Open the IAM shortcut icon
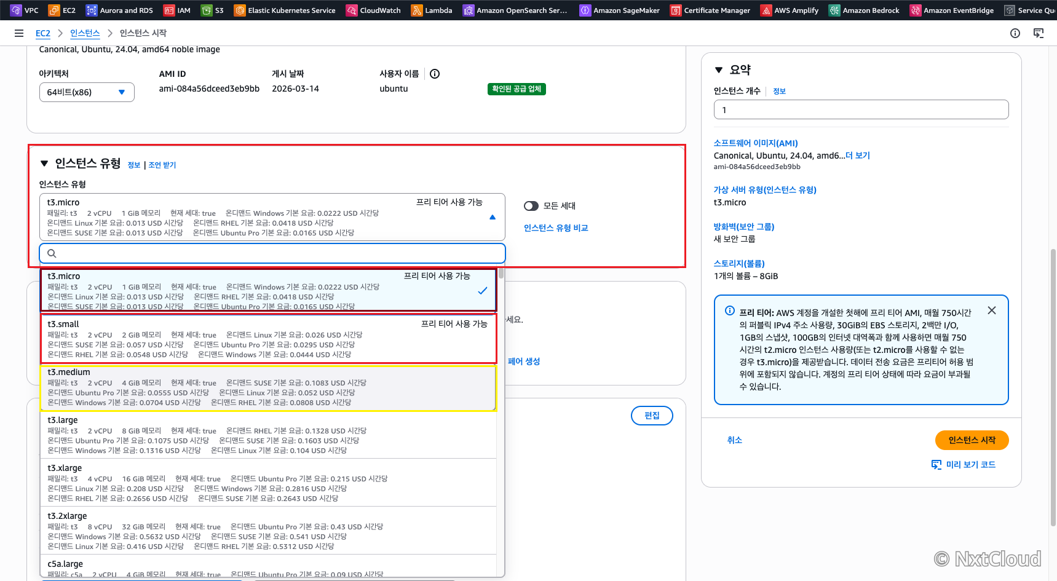1057x581 pixels. click(169, 10)
